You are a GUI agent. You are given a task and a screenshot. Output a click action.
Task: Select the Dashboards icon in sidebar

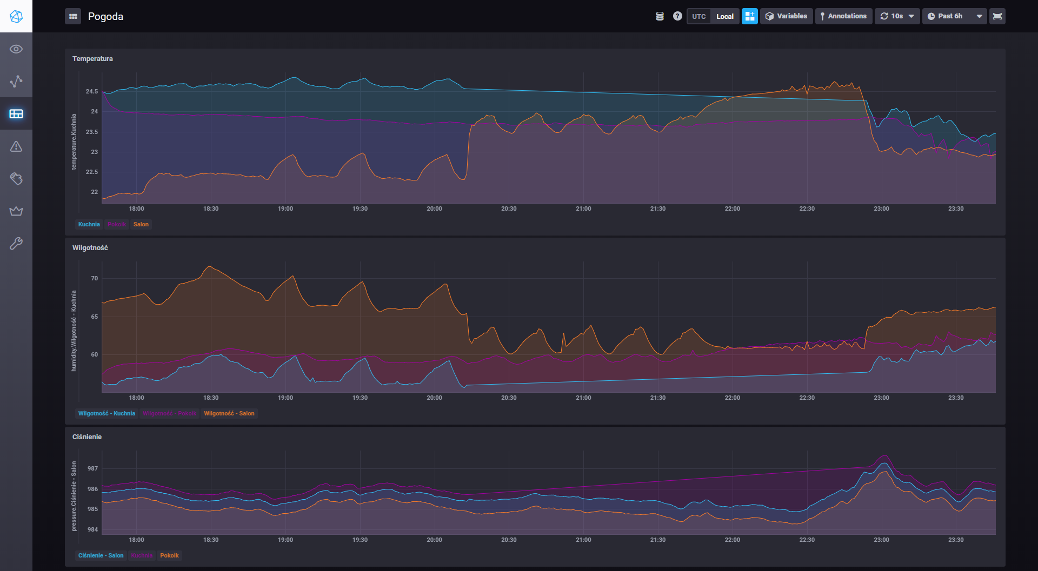click(x=16, y=113)
